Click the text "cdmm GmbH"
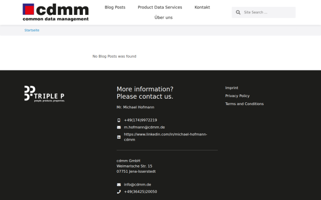The height and width of the screenshot is (200, 321). 128,161
